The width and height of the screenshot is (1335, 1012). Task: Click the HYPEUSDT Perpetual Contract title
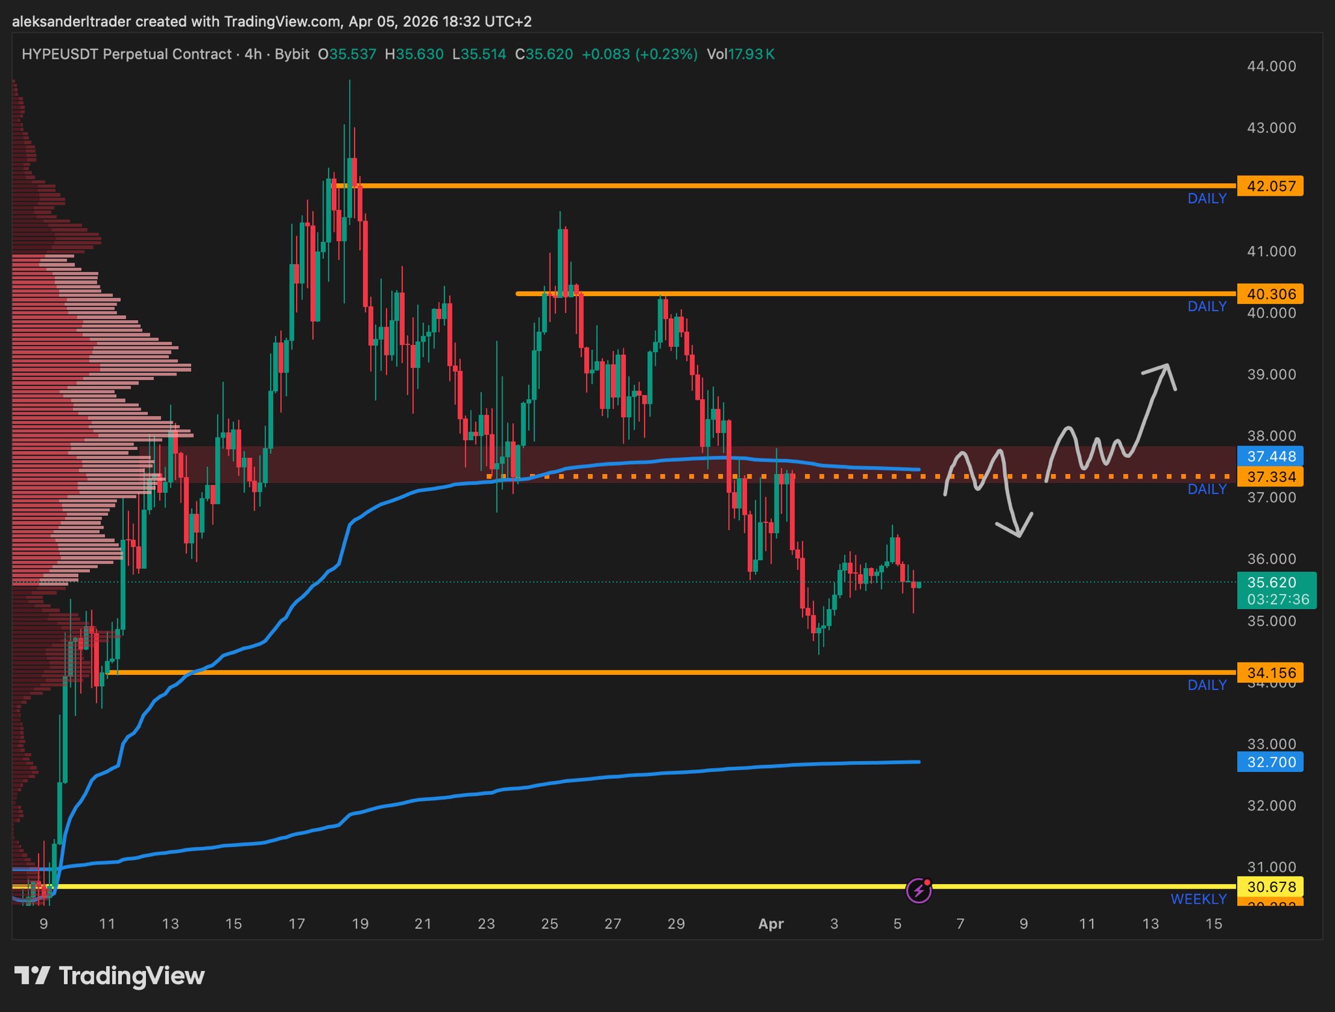(126, 54)
